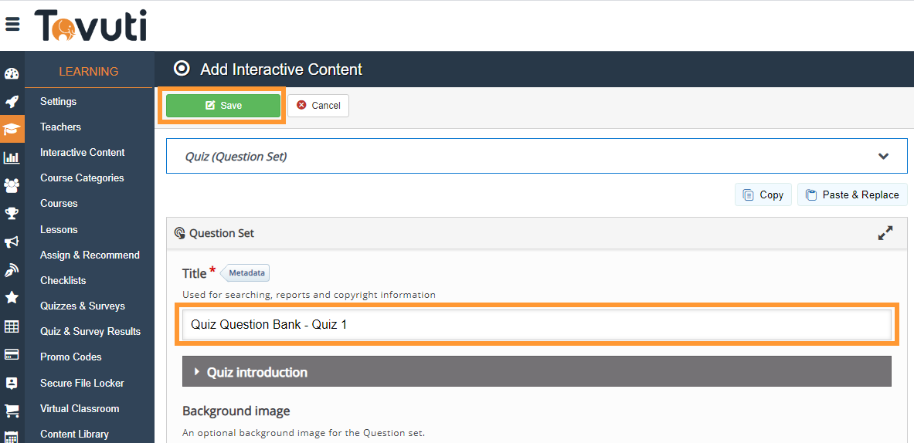This screenshot has height=443, width=914.
Task: Go to Quizzes & Surveys menu item
Action: click(82, 306)
